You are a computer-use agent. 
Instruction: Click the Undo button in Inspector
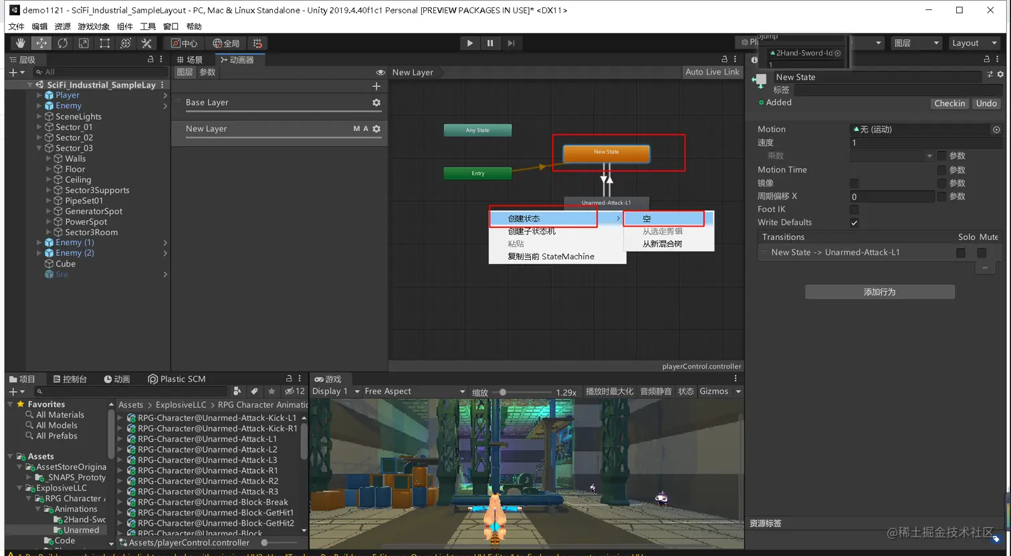click(x=986, y=104)
